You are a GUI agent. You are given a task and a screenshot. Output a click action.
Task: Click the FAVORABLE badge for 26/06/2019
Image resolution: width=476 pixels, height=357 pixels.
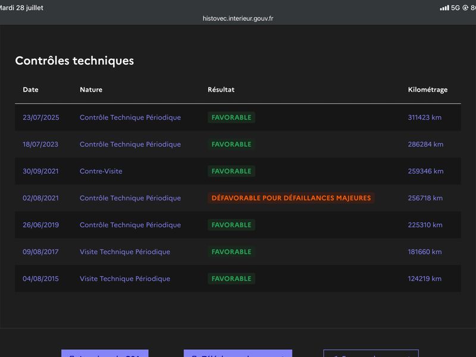pyautogui.click(x=231, y=225)
